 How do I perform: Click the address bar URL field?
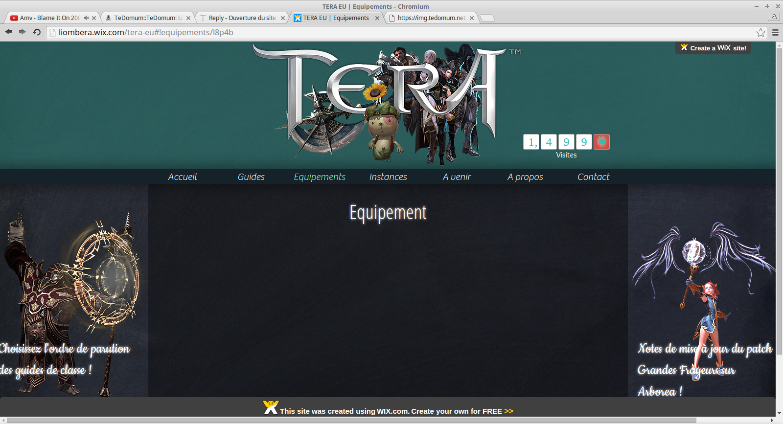tap(343, 32)
